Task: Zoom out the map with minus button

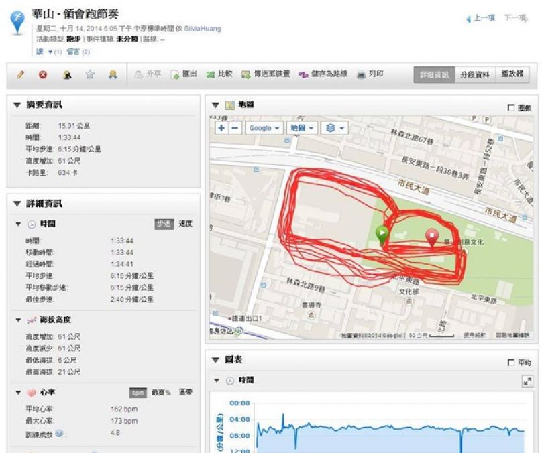Action: [235, 127]
